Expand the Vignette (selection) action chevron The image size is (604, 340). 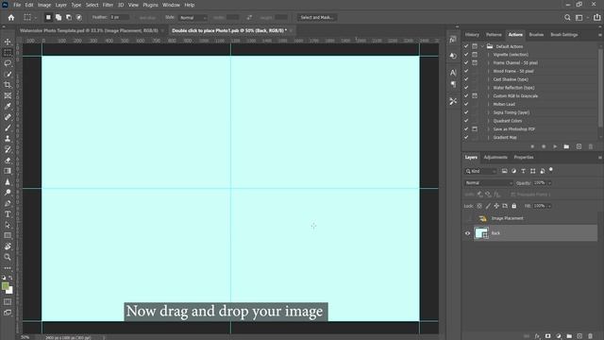pyautogui.click(x=489, y=55)
